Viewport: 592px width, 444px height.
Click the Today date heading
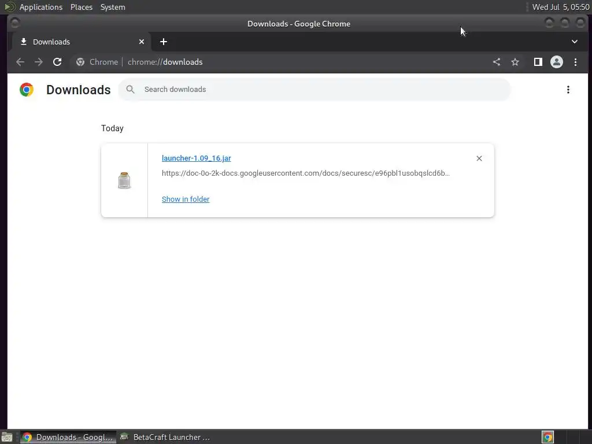pos(112,128)
